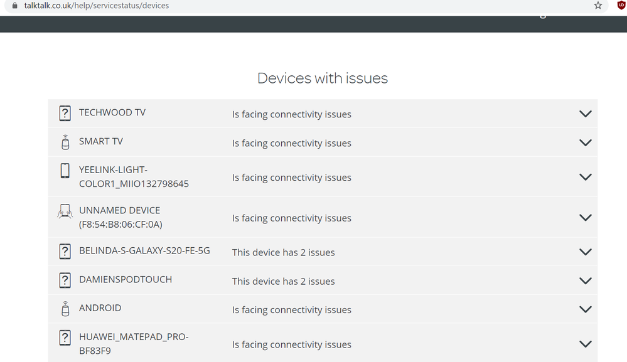This screenshot has height=362, width=627.
Task: Select the talktalk.co.uk address bar URL
Action: pyautogui.click(x=97, y=6)
